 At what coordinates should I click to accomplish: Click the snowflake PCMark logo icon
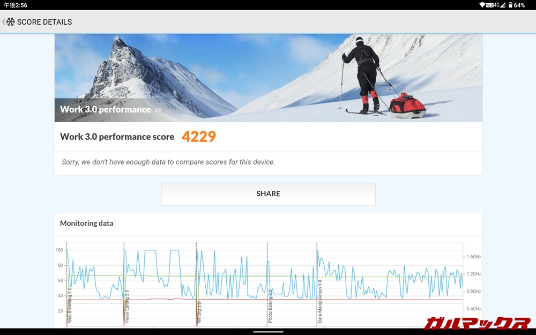(10, 22)
